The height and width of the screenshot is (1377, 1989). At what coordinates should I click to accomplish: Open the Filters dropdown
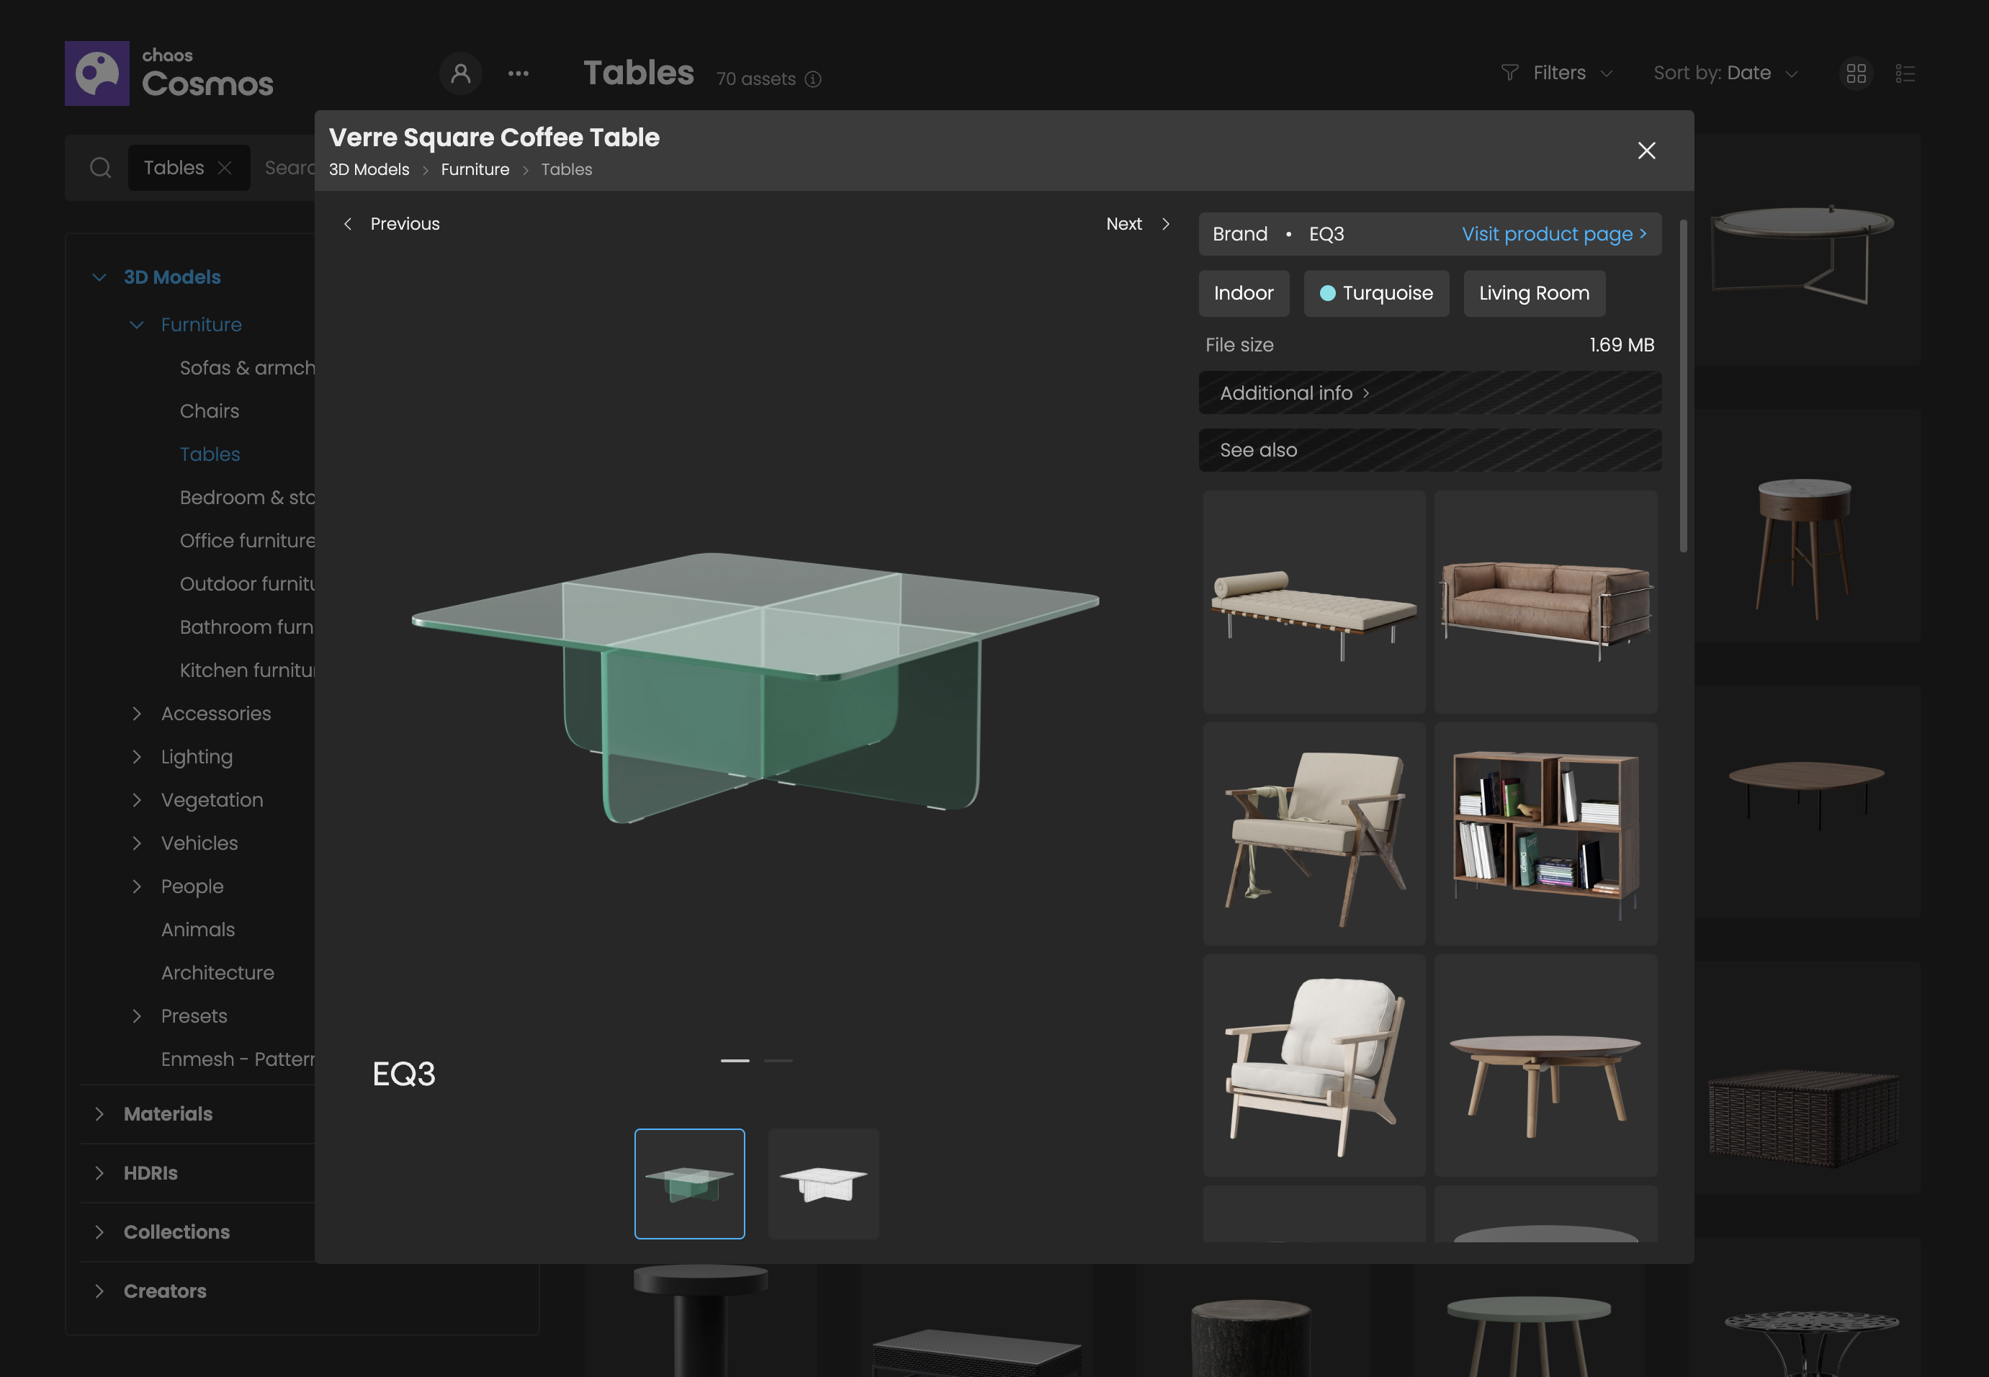coord(1556,73)
